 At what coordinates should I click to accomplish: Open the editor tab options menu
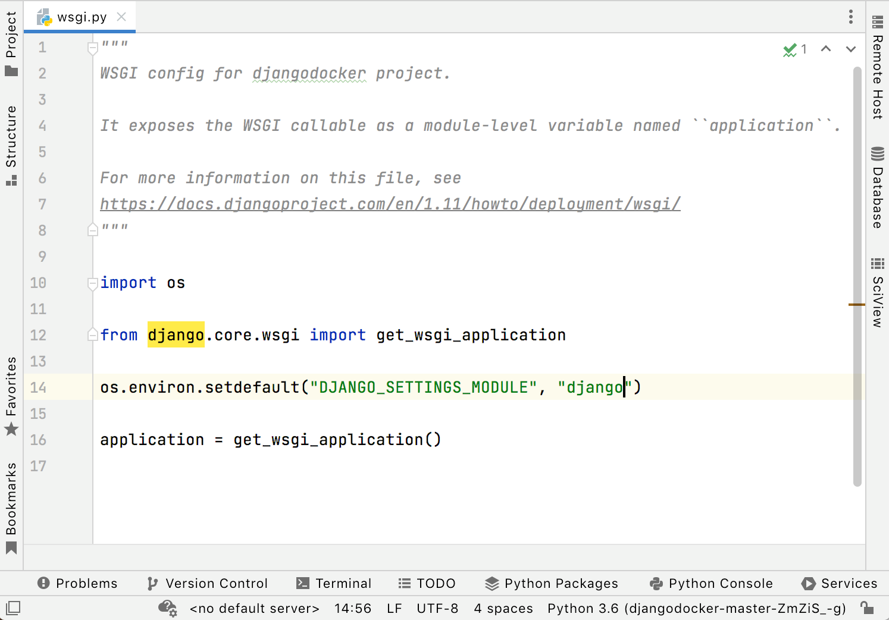pos(851,17)
